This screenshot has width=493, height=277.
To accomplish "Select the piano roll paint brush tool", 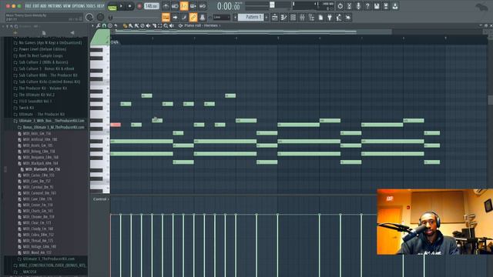I will [x=130, y=25].
